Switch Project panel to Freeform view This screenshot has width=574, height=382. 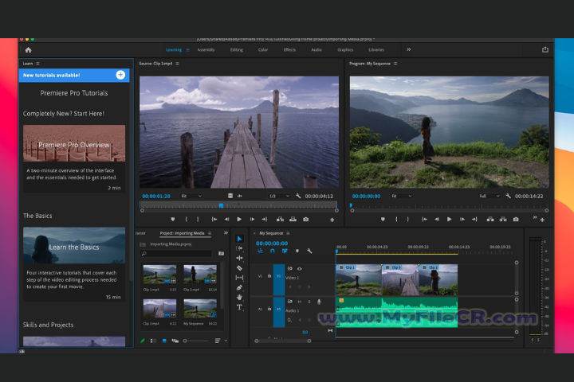175,341
